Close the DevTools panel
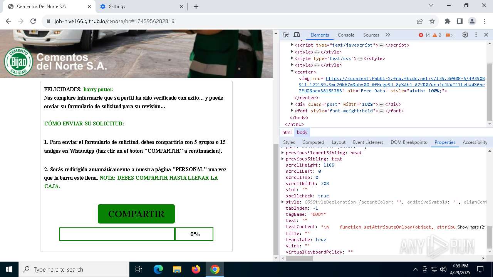Screen dimensions: 493x277 486,35
